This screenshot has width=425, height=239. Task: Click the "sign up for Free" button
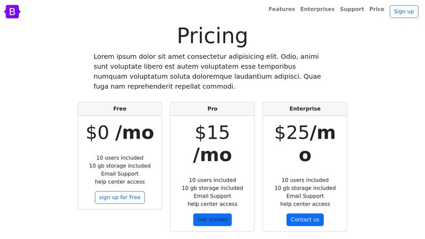[120, 198]
